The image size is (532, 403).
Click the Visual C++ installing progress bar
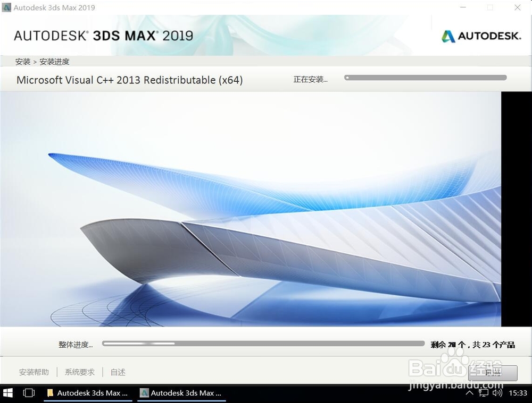(425, 77)
